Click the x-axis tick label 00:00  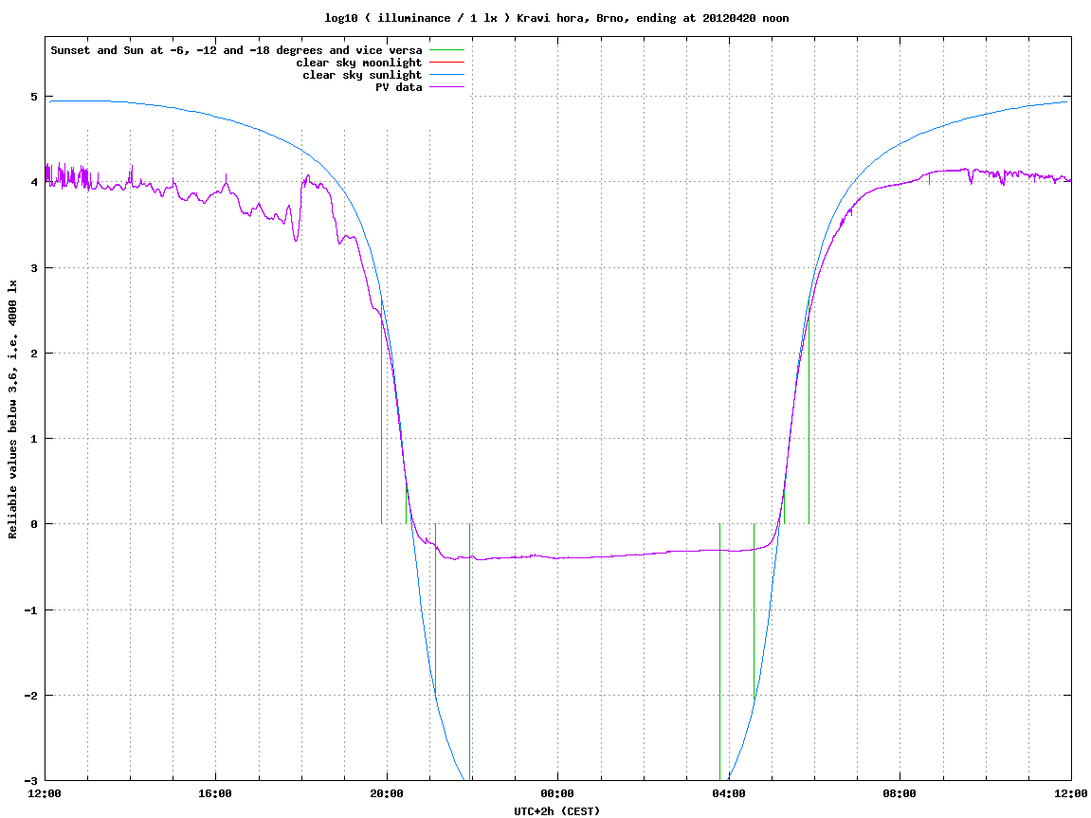(557, 793)
